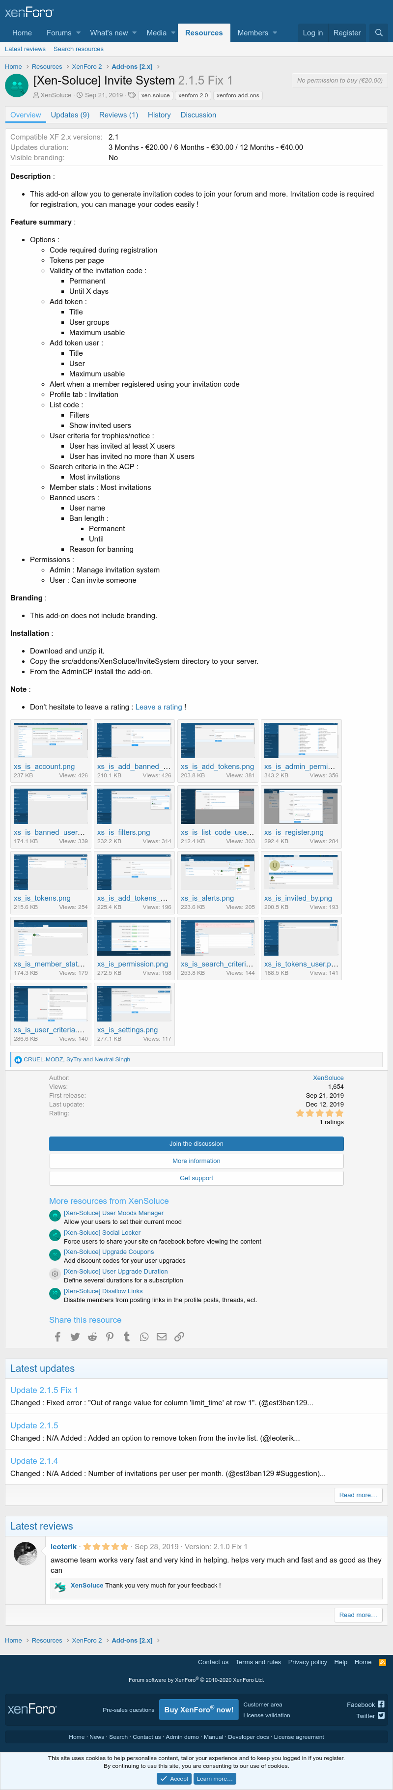Open the xs_is_alerts.png thumbnail
The image size is (393, 1790).
click(217, 873)
